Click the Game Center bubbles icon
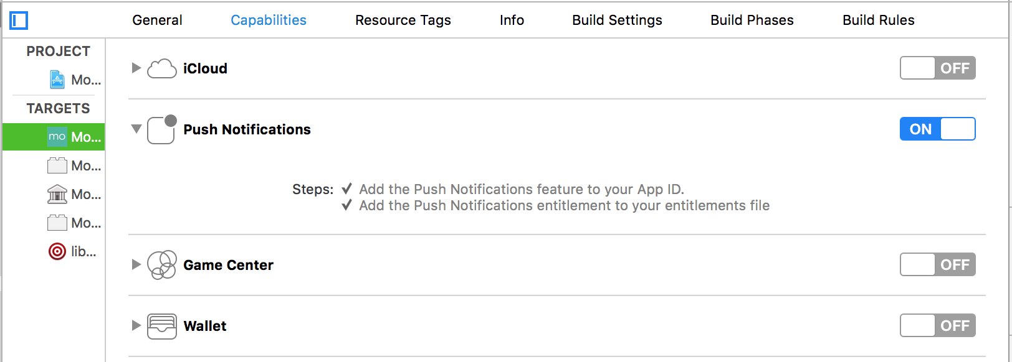1012x362 pixels. (x=162, y=265)
